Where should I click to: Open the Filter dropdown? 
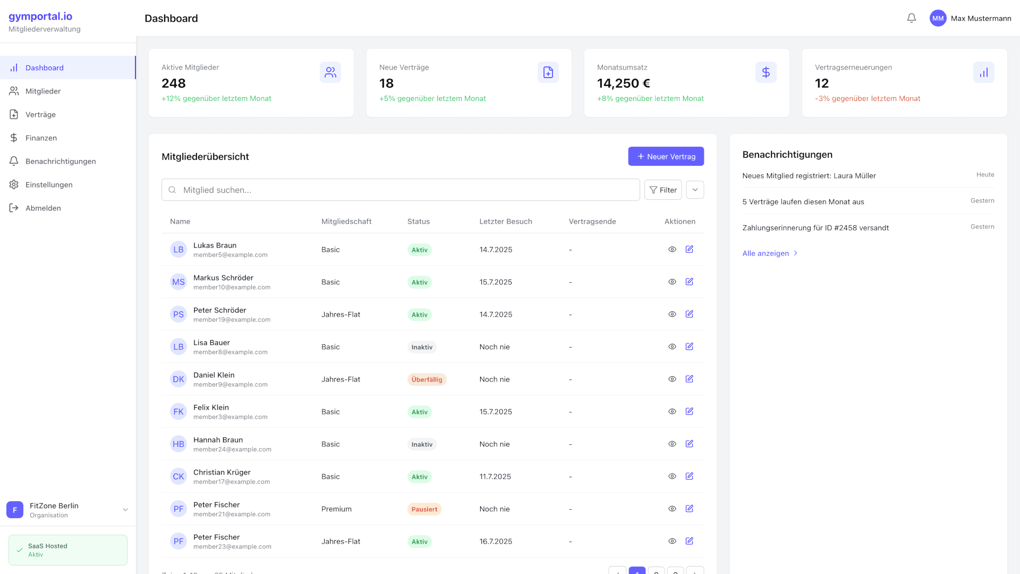click(663, 190)
